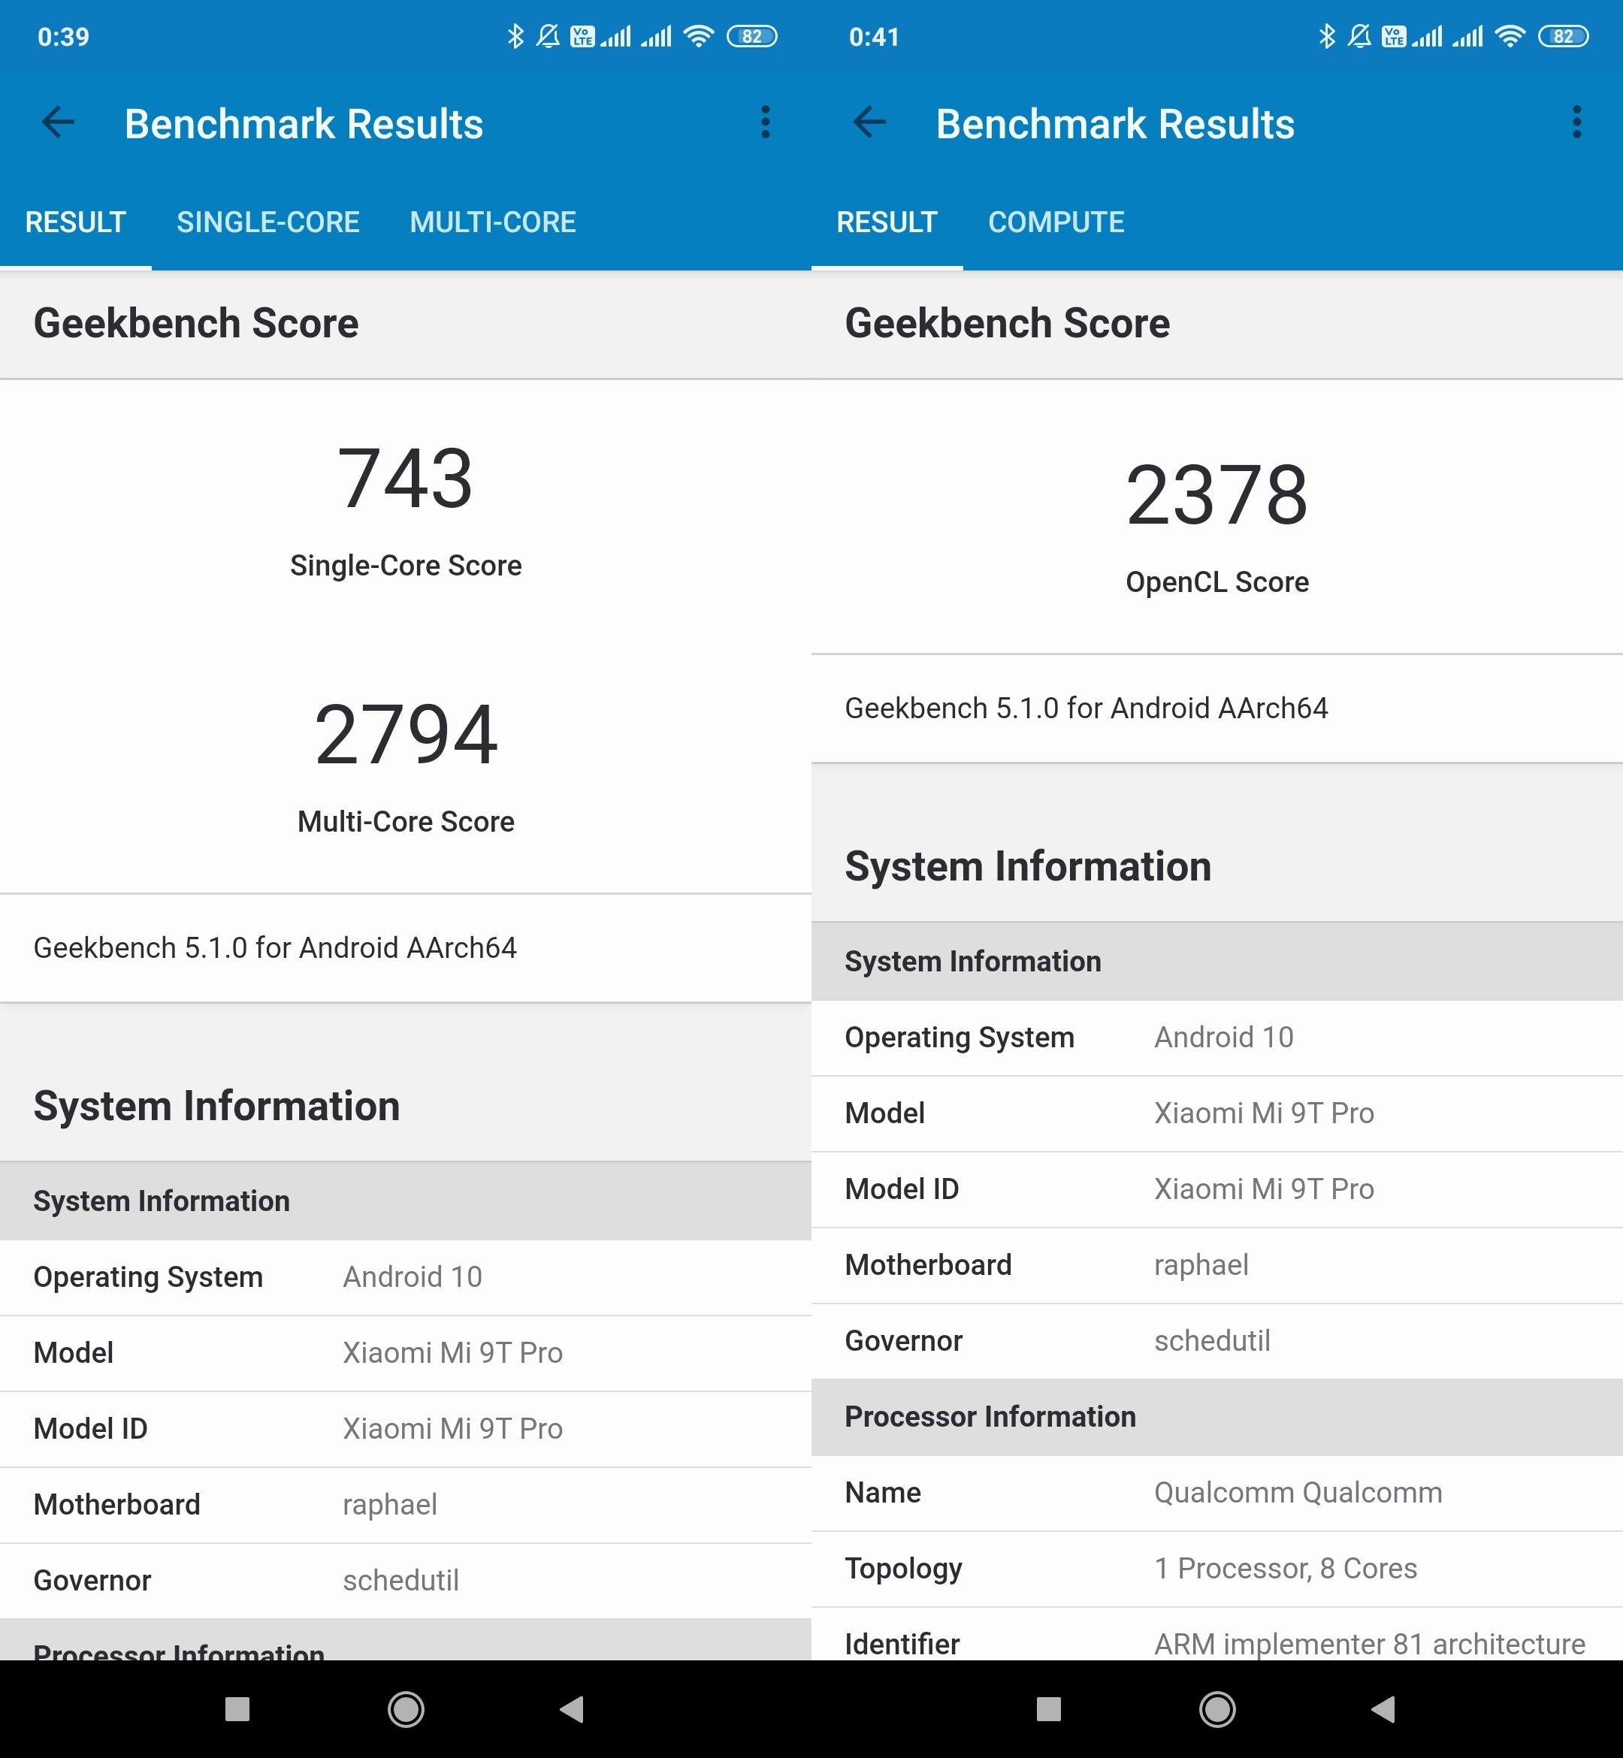Open three-dot overflow menu on left screen
This screenshot has height=1758, width=1623.
pos(765,123)
